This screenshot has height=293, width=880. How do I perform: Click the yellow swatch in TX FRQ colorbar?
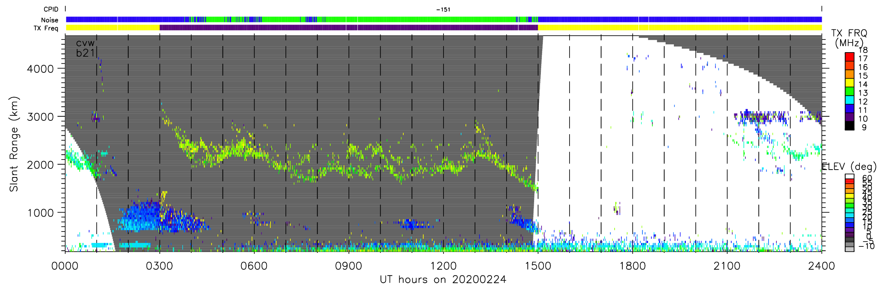pos(849,83)
